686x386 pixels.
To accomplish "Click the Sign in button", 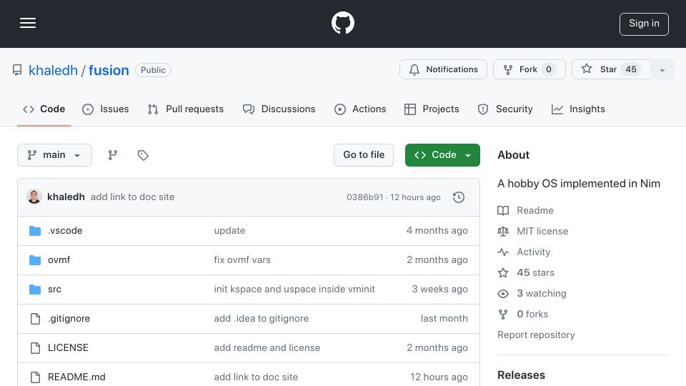I will pyautogui.click(x=644, y=24).
